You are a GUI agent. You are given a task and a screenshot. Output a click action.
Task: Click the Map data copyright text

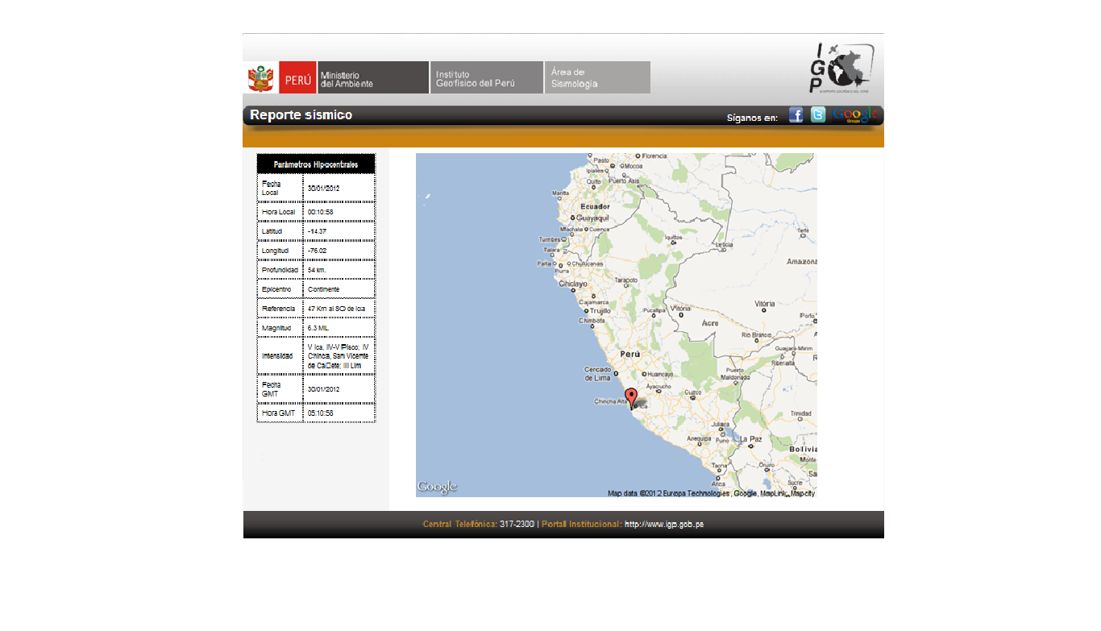pyautogui.click(x=711, y=493)
